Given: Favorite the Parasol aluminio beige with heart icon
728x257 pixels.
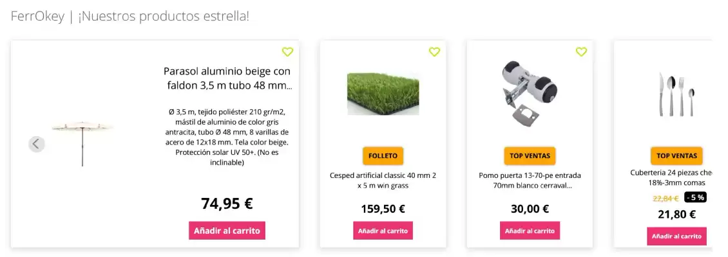Looking at the screenshot, I should [287, 52].
